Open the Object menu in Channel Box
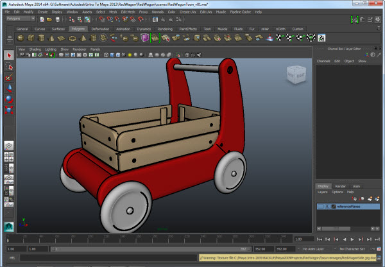This screenshot has width=385, height=267. pyautogui.click(x=349, y=61)
